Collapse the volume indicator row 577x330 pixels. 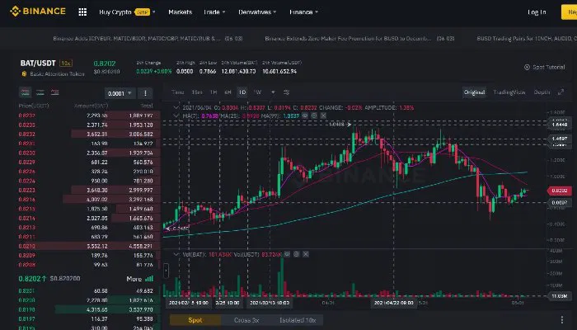[176, 254]
